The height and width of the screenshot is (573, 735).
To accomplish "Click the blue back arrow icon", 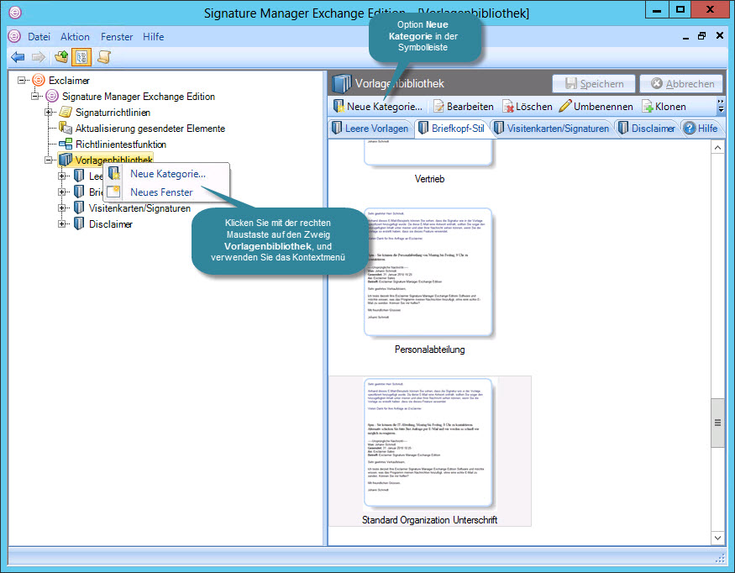I will [x=18, y=57].
